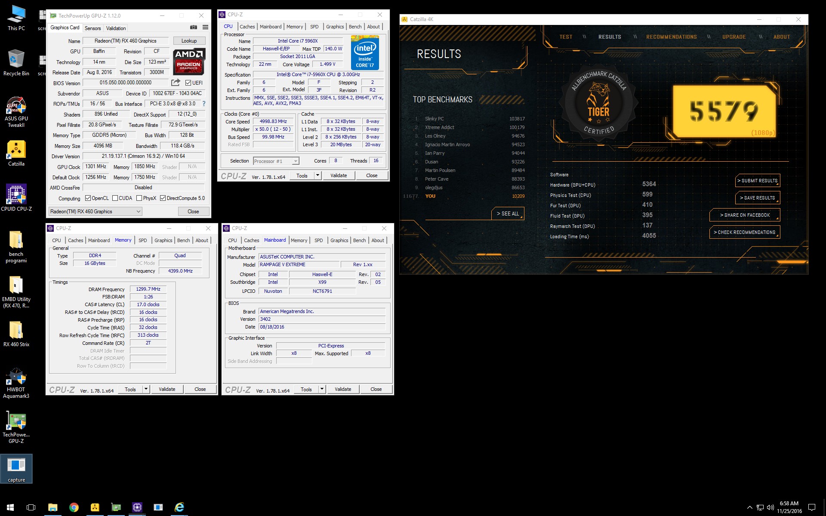Click the GPU-Z Close button
Viewport: 826px width, 516px height.
pos(193,212)
